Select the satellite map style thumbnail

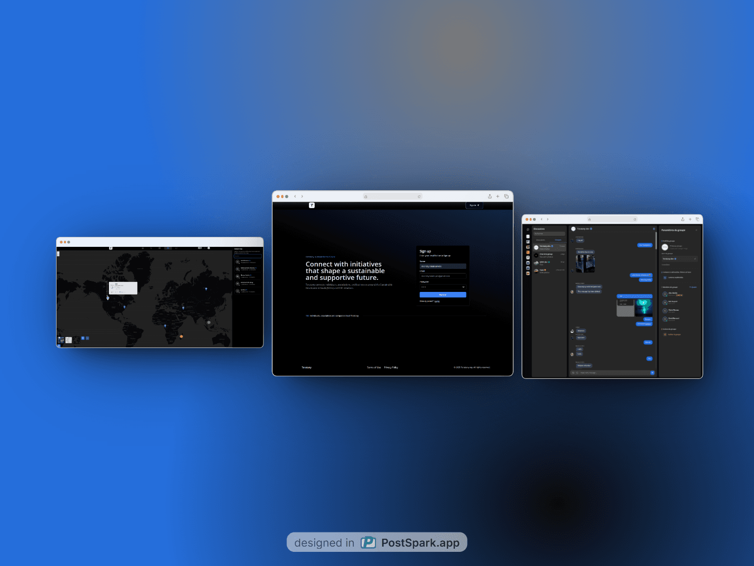61,340
